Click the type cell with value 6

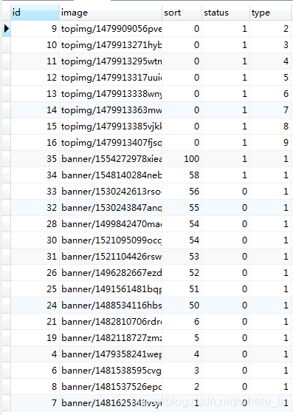(270, 94)
